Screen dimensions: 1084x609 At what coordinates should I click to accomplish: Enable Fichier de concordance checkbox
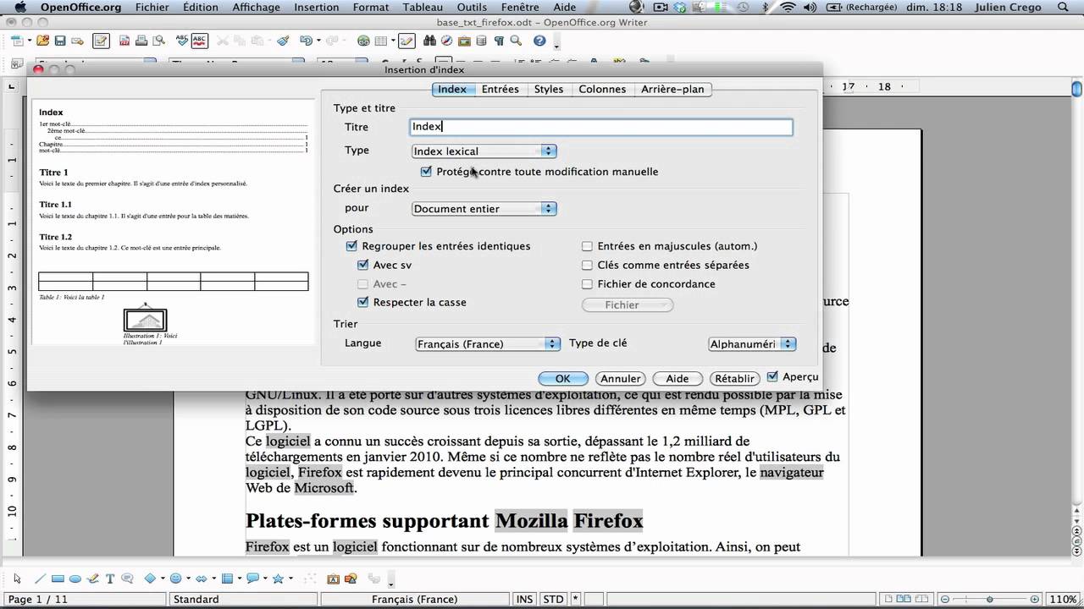(587, 284)
